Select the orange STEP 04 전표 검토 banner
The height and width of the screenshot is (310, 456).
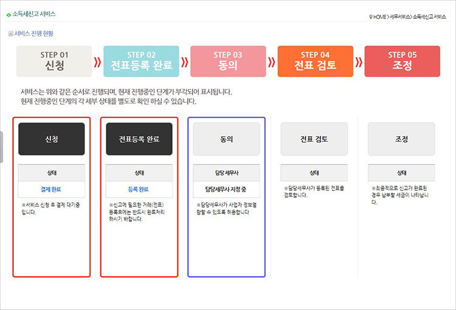[x=315, y=61]
